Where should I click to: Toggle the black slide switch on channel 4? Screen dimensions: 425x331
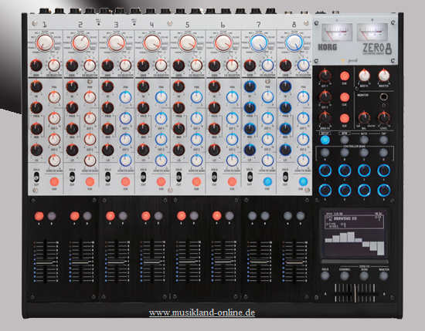click(143, 177)
